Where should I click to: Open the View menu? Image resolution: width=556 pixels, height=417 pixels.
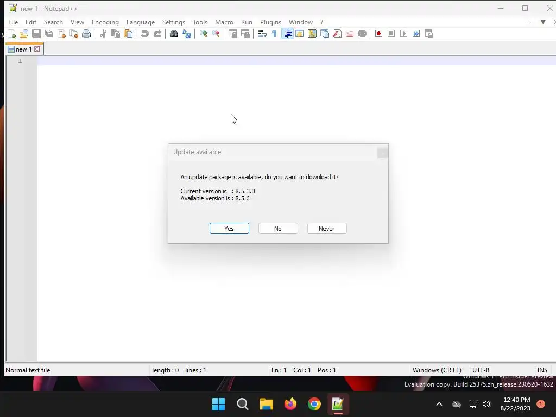(x=77, y=22)
